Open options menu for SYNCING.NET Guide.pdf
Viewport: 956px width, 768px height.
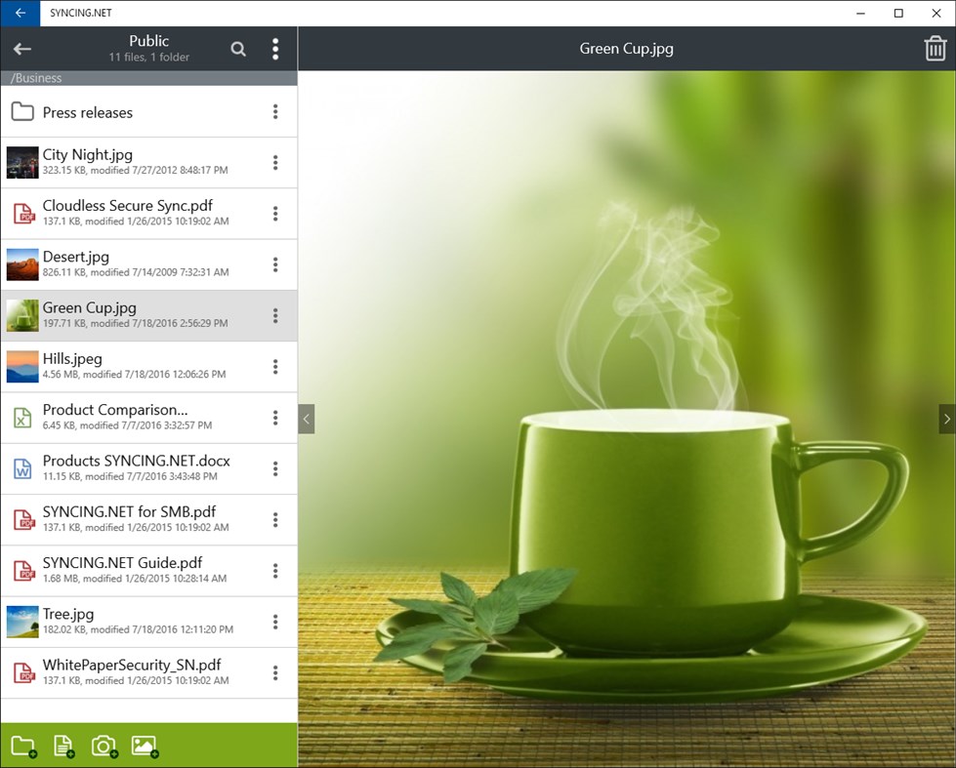coord(276,570)
